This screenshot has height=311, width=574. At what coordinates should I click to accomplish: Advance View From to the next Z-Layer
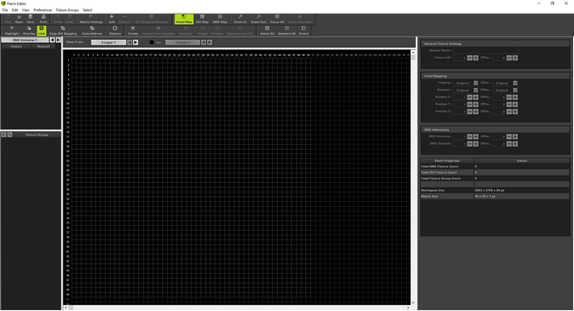[136, 42]
